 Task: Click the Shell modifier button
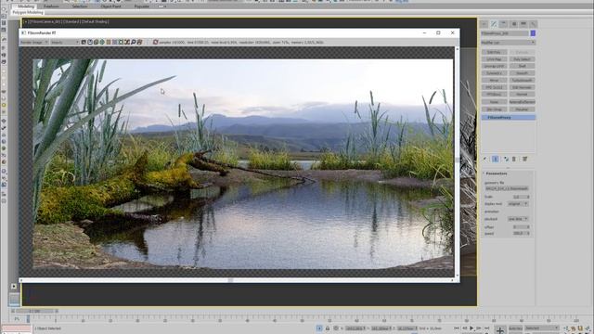point(522,66)
